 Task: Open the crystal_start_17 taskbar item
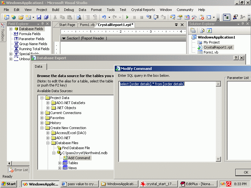(x=159, y=184)
